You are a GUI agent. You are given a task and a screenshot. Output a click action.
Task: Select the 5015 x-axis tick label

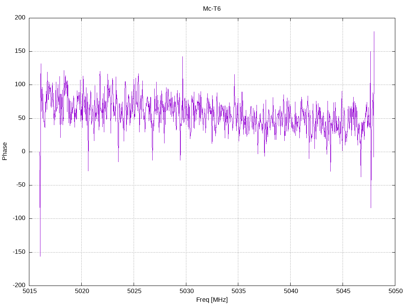pyautogui.click(x=29, y=291)
